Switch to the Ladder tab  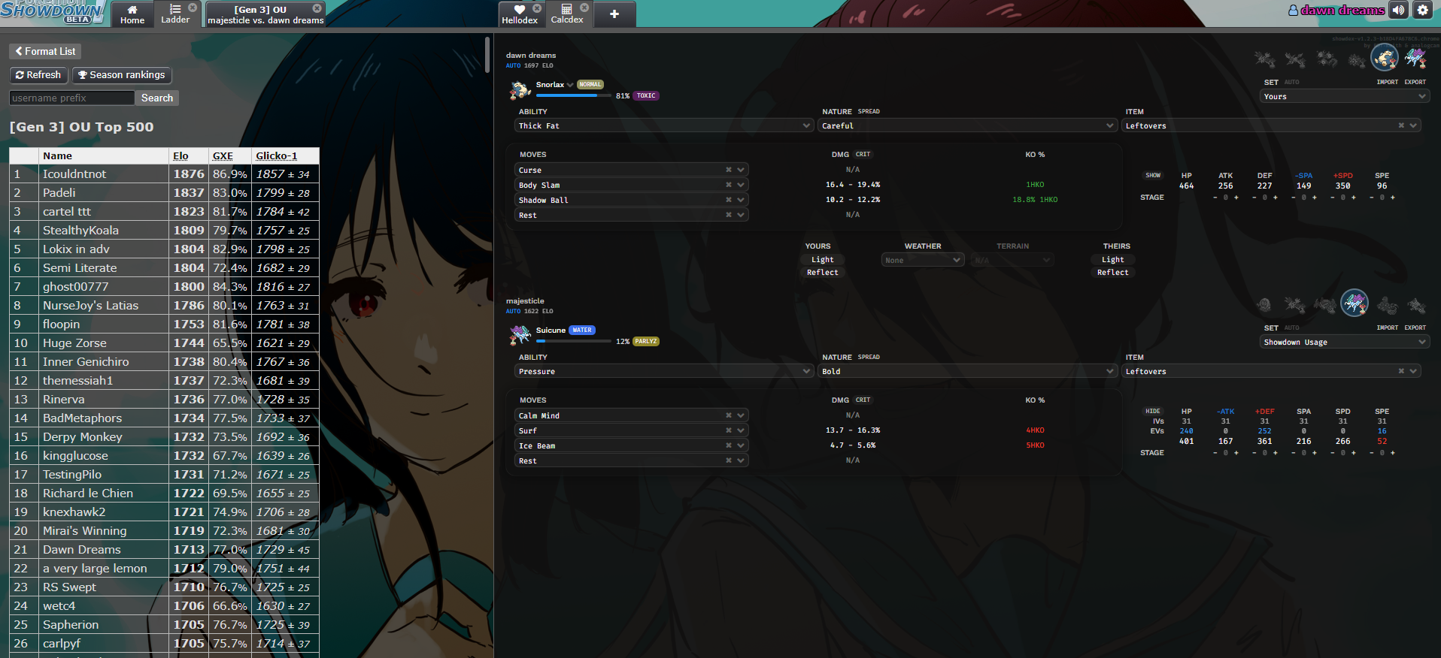[175, 14]
